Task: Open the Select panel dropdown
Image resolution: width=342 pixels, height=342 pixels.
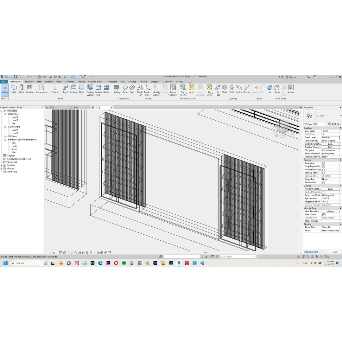Action: pyautogui.click(x=4, y=98)
